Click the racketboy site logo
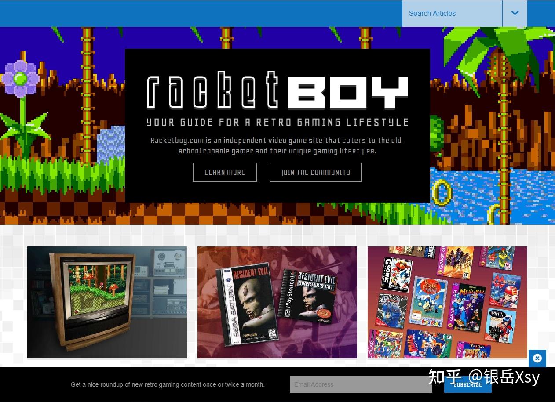 click(277, 92)
